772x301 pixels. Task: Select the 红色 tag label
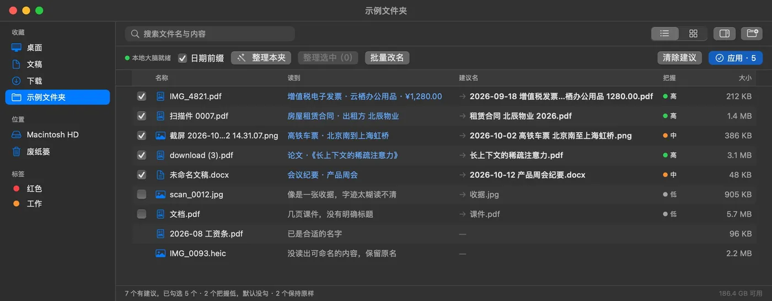(34, 189)
